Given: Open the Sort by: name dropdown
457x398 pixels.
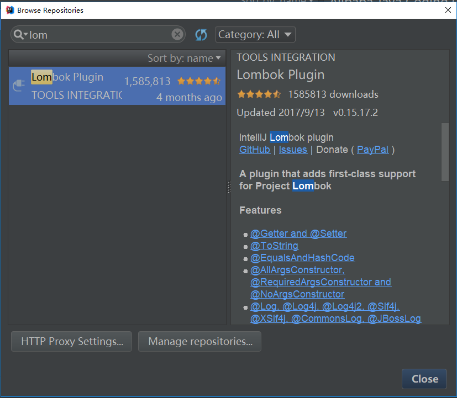Looking at the screenshot, I should 184,58.
